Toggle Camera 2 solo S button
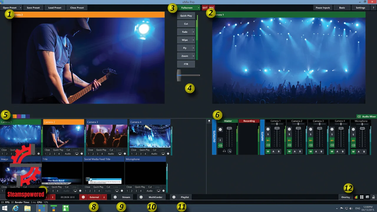The height and width of the screenshot is (212, 377). (x=289, y=135)
